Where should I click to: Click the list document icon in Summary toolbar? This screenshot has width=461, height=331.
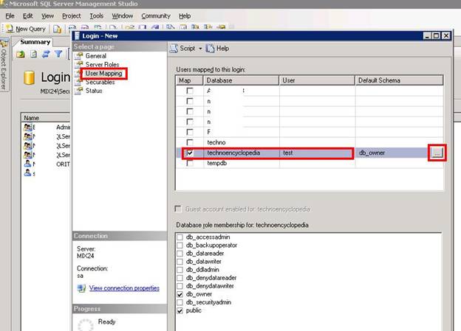click(33, 54)
